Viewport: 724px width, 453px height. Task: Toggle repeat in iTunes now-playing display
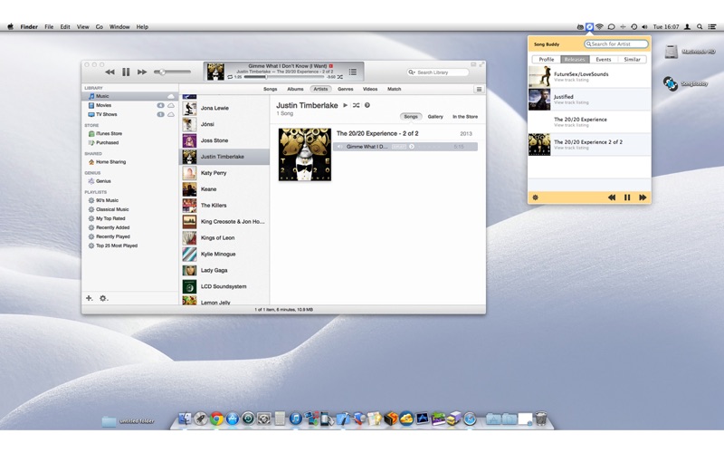pyautogui.click(x=230, y=77)
